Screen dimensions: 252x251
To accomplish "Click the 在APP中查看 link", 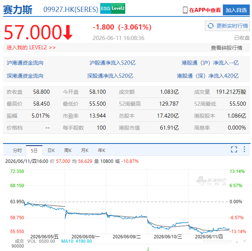I will pos(205,10).
